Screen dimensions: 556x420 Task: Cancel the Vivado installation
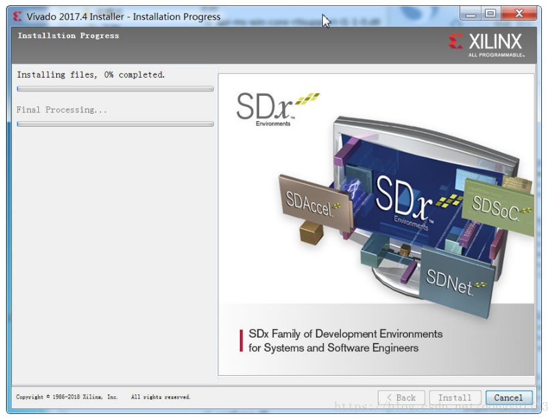(509, 398)
